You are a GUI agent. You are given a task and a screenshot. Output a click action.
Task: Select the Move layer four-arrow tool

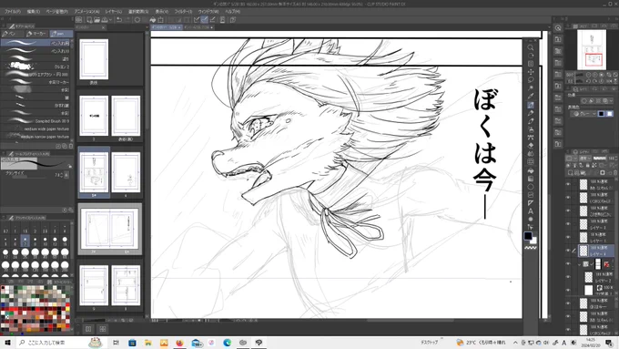530,72
